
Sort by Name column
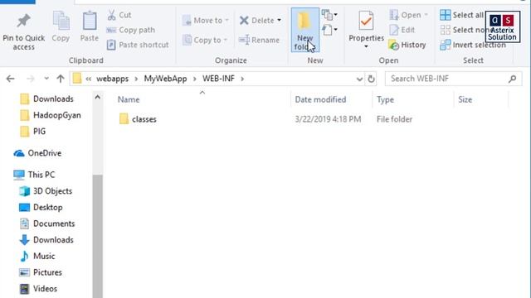(x=129, y=99)
